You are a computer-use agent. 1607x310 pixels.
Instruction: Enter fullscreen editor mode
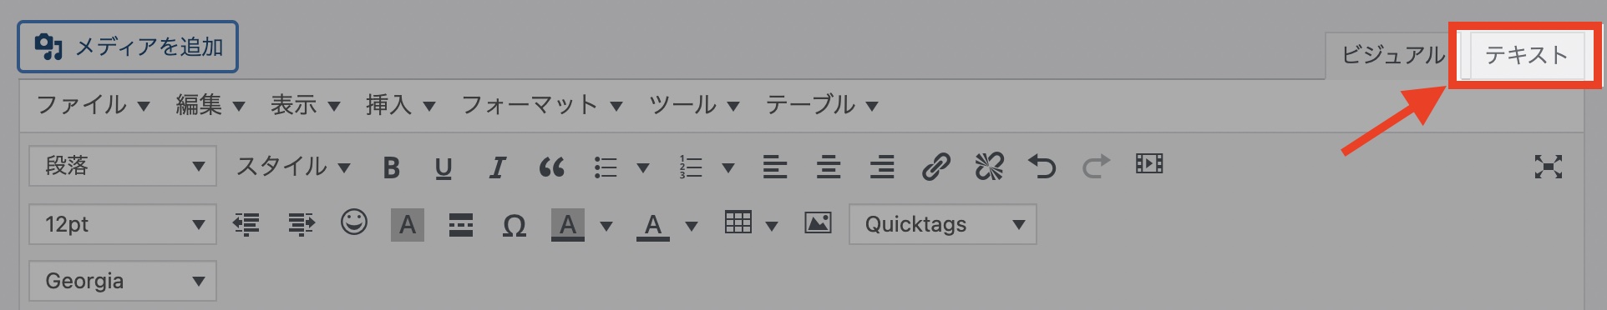coord(1549,167)
